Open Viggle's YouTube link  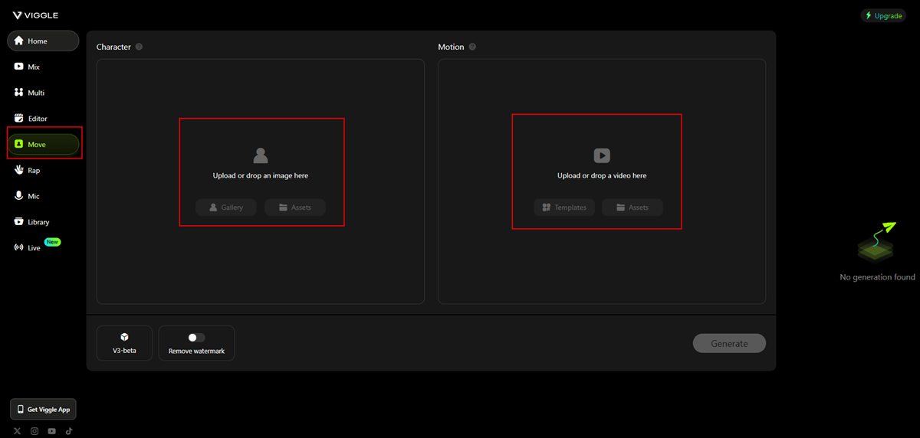[51, 431]
